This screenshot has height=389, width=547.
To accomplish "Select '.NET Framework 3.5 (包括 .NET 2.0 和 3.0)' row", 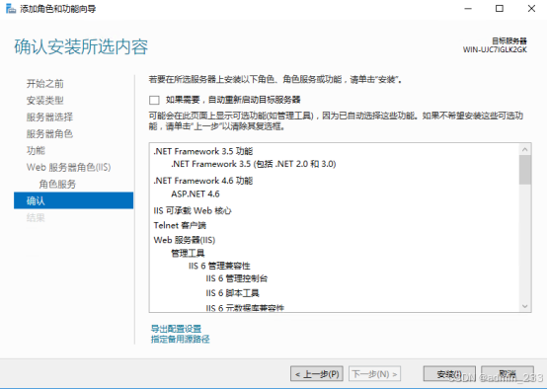I will [x=254, y=164].
